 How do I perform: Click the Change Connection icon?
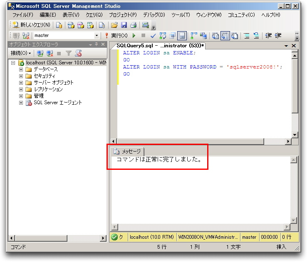pyautogui.click(x=26, y=36)
